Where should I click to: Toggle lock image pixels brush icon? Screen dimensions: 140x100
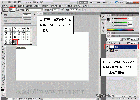(115, 43)
